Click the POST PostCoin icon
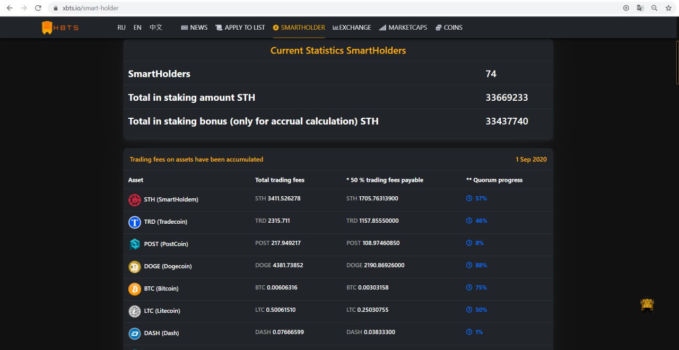Image resolution: width=679 pixels, height=350 pixels. point(135,244)
